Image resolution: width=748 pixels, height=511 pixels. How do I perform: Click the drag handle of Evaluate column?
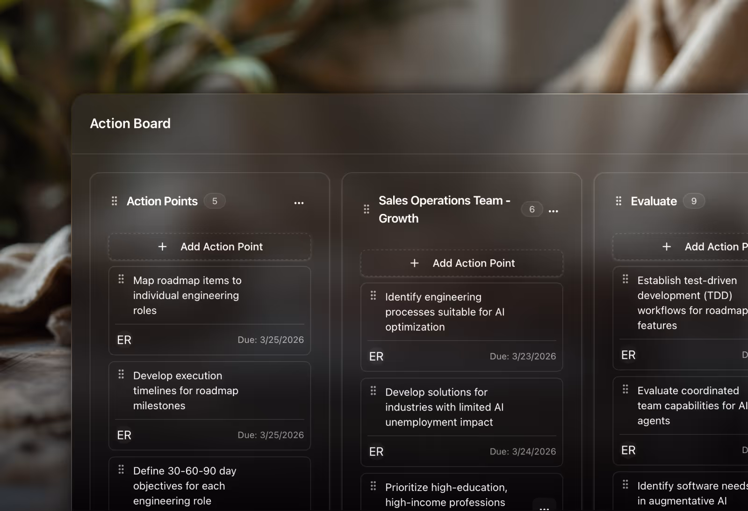(619, 201)
